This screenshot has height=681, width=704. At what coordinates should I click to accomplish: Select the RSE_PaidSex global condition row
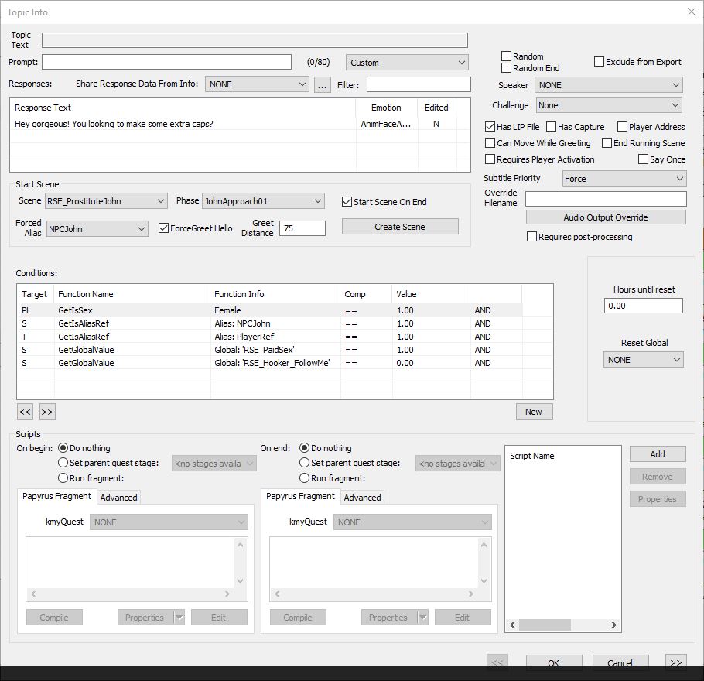pos(269,350)
